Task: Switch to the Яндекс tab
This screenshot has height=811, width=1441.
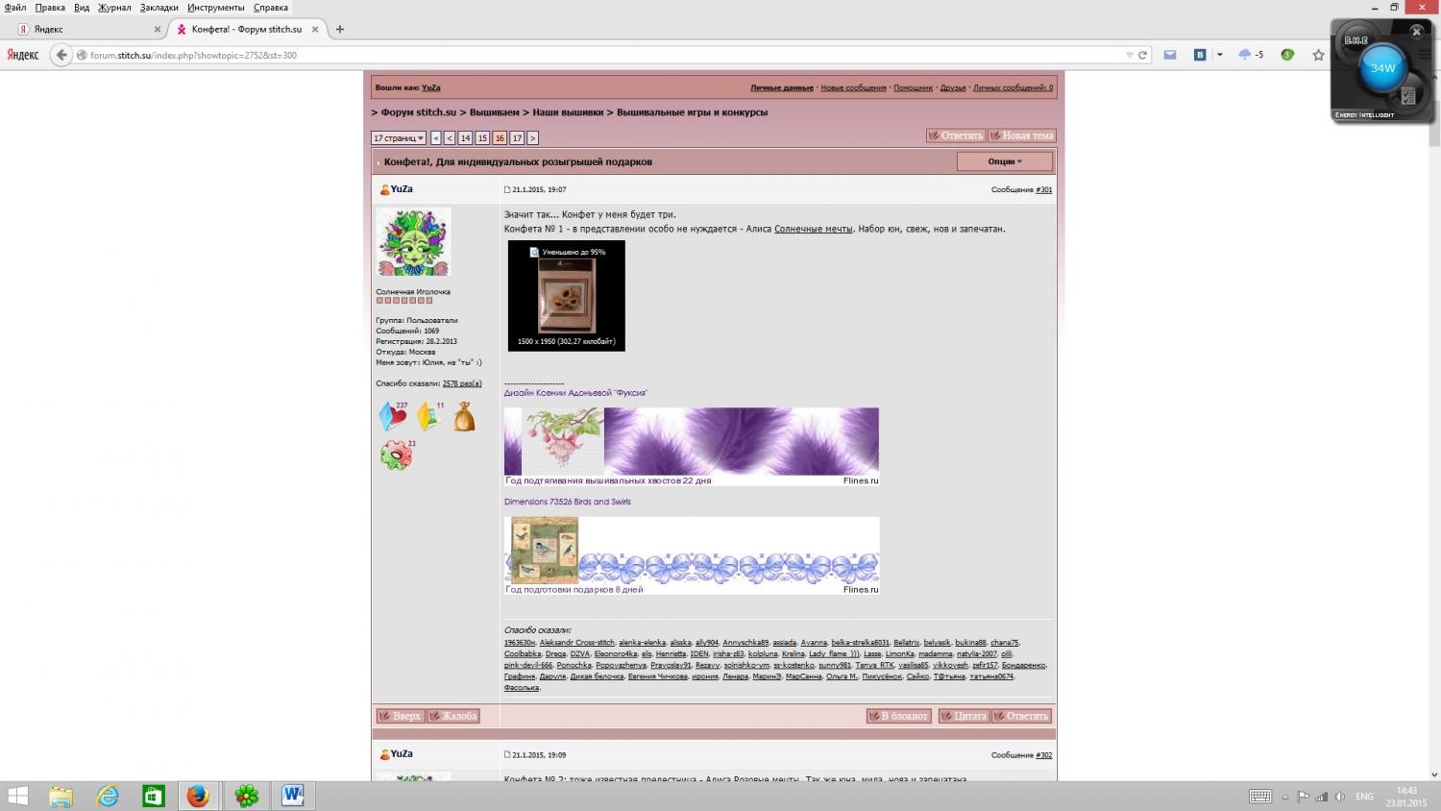Action: click(x=86, y=29)
